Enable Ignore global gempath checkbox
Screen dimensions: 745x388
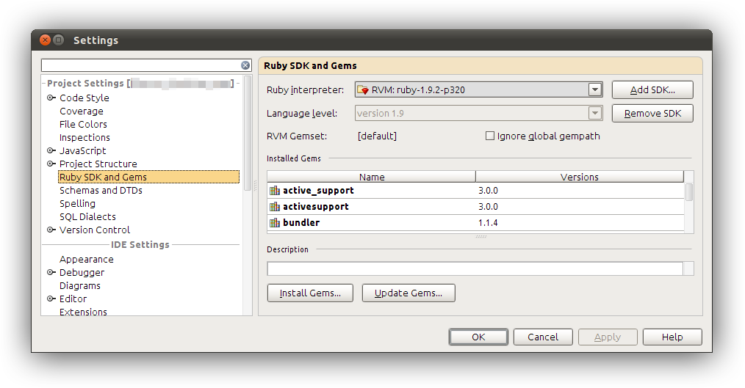coord(490,136)
